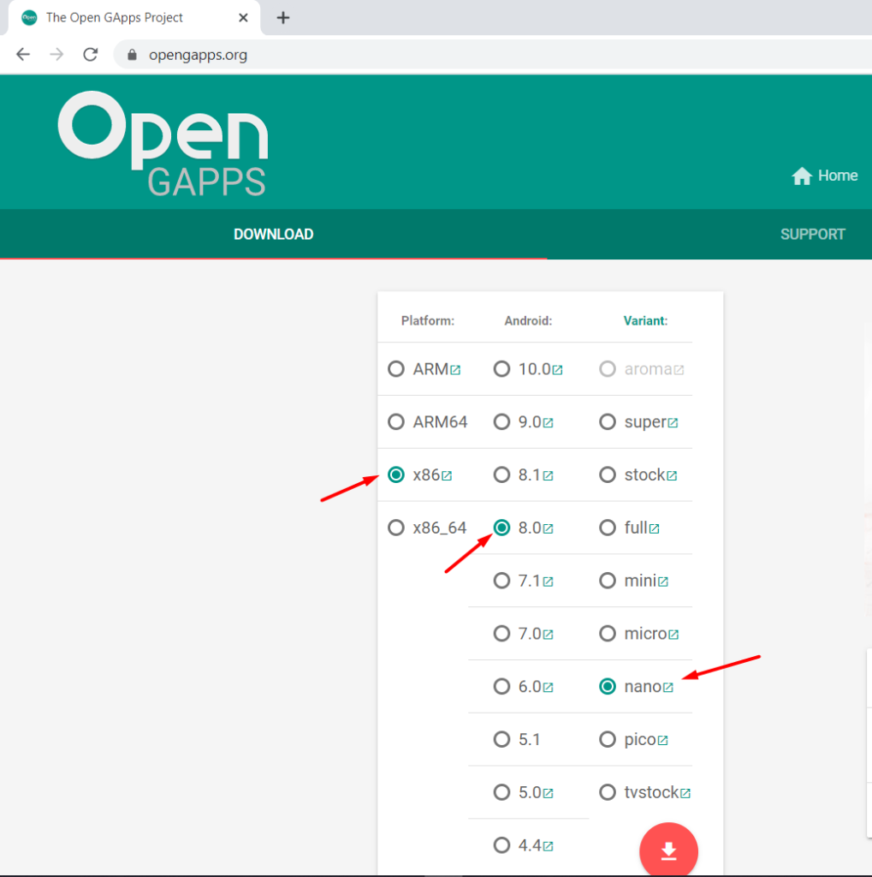The width and height of the screenshot is (872, 877).
Task: Open external link icon beside Android 10.0
Action: click(x=557, y=370)
